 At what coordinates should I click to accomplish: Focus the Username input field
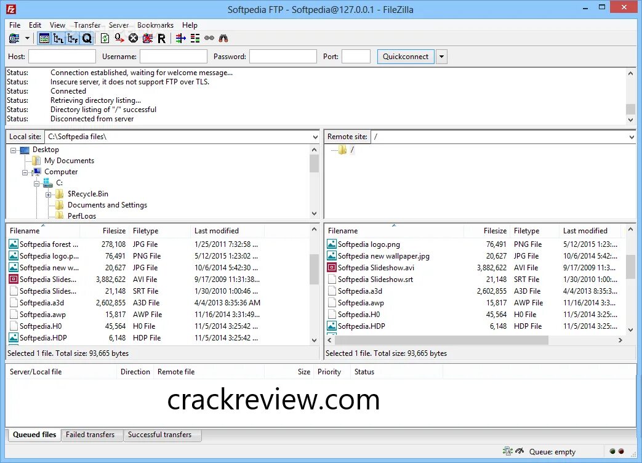[174, 57]
